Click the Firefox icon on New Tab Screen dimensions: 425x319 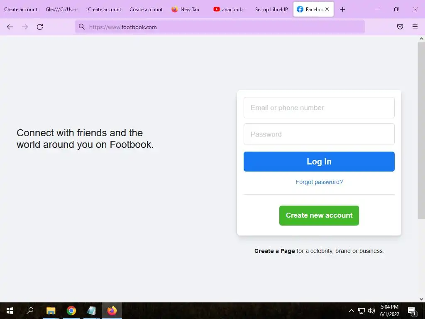pos(175,9)
